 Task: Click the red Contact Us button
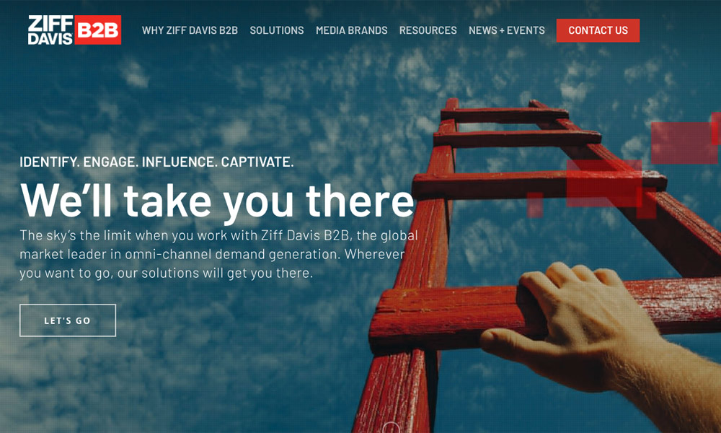(x=598, y=30)
